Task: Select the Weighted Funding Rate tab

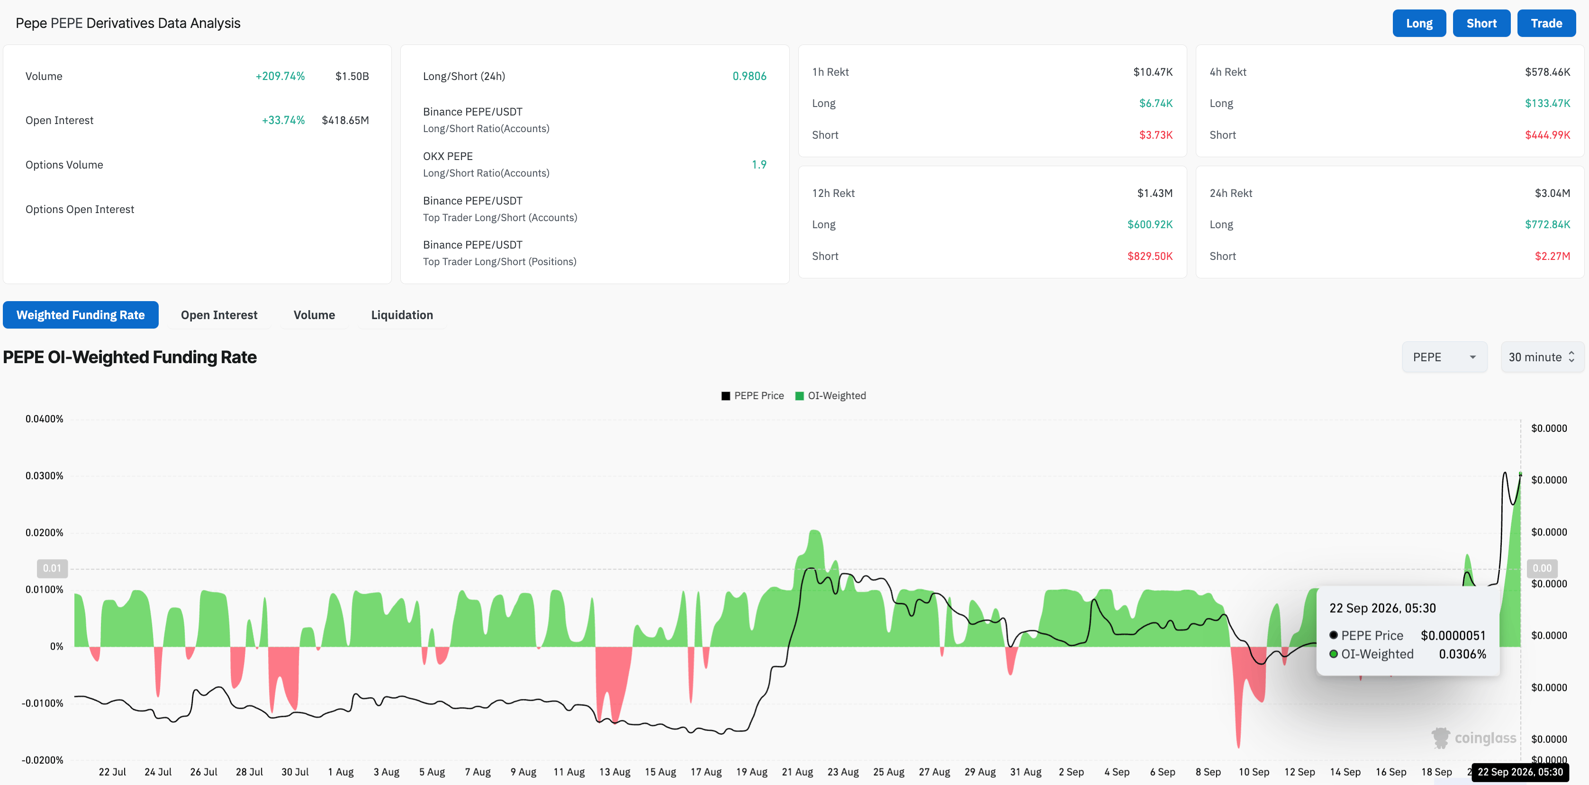Action: (x=81, y=315)
